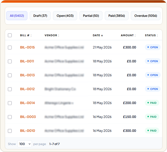Viewport: 167px width, 152px height.
Task: Toggle the Date descending sort arrow
Action: pyautogui.click(x=102, y=35)
